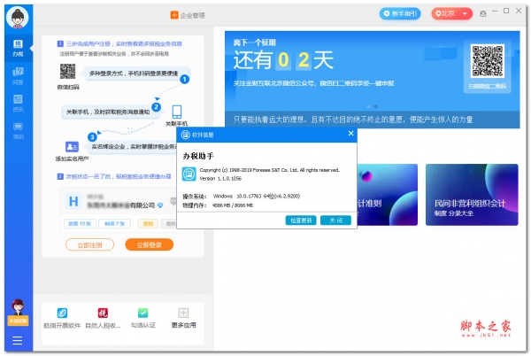Maximize the main application window
The height and width of the screenshot is (356, 531).
506,11
